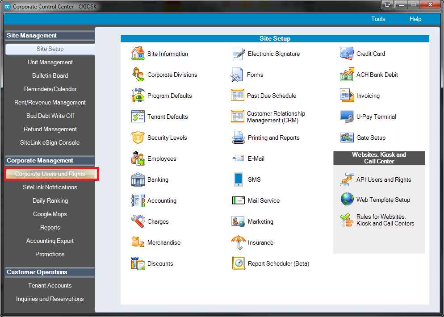Open Bulletin Board from the sidebar

(50, 75)
